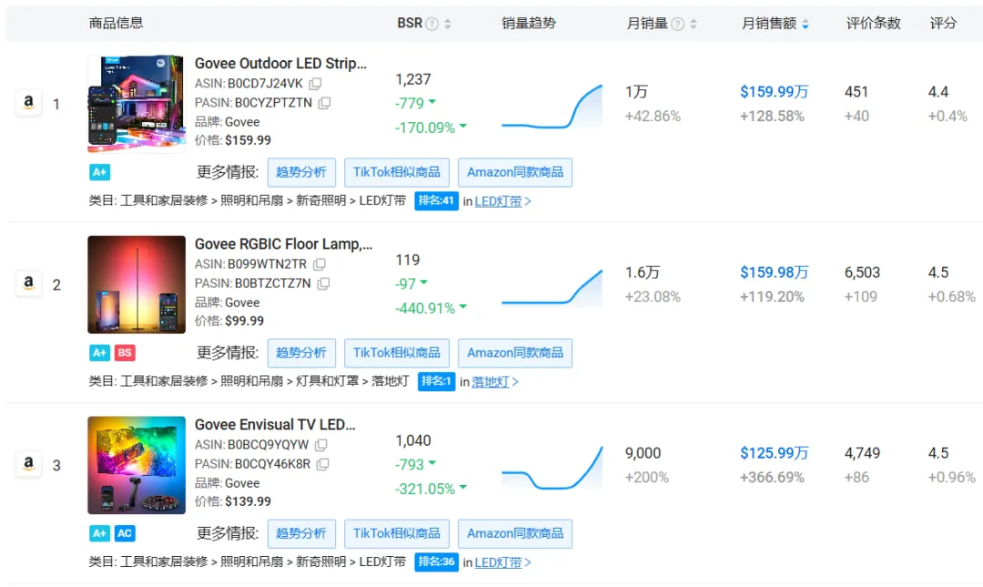
Task: Open 趋势分析 for Govee Envisual TV LED
Action: (x=301, y=533)
